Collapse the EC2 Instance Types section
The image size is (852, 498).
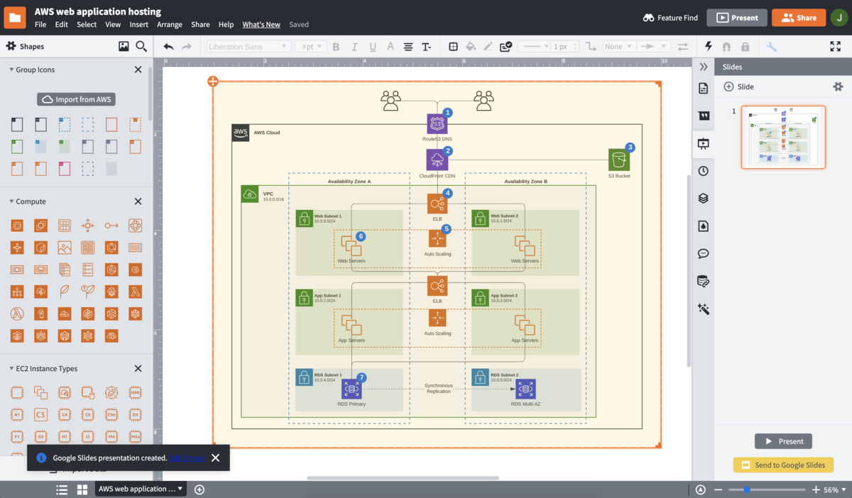(12, 369)
